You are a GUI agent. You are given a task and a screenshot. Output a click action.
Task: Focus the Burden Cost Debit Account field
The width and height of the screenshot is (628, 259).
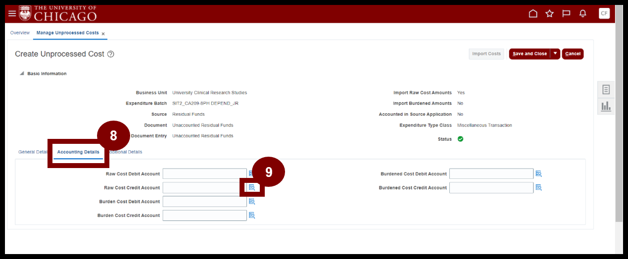(204, 201)
